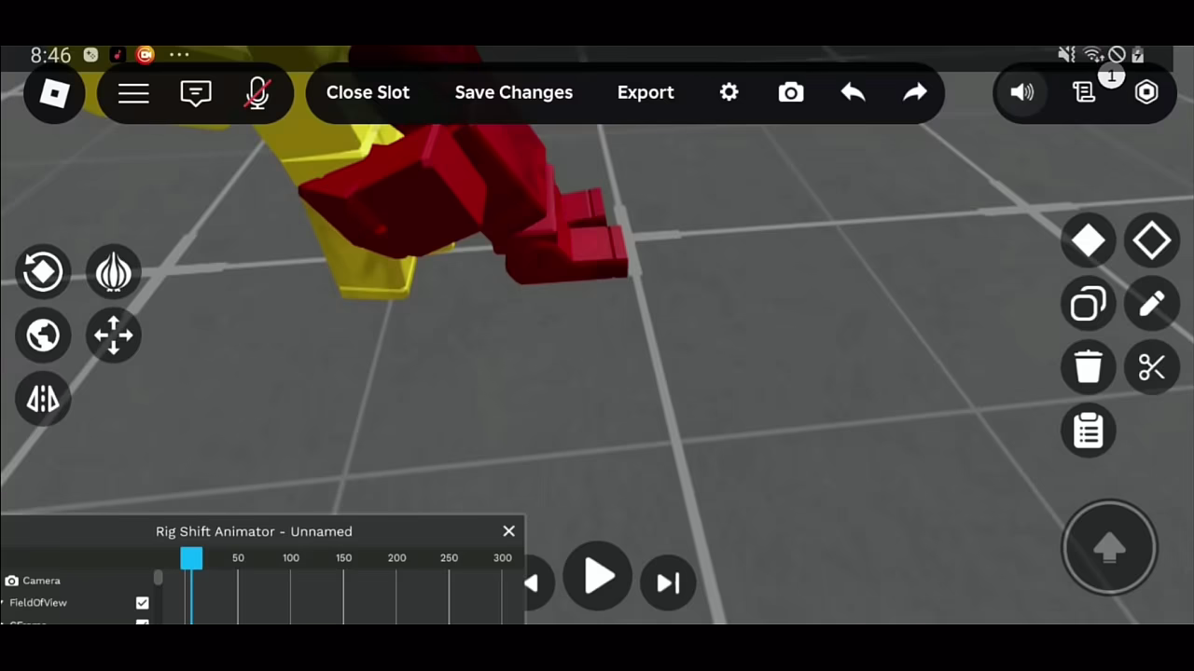
Task: Cut using the scissors tool
Action: tap(1152, 366)
